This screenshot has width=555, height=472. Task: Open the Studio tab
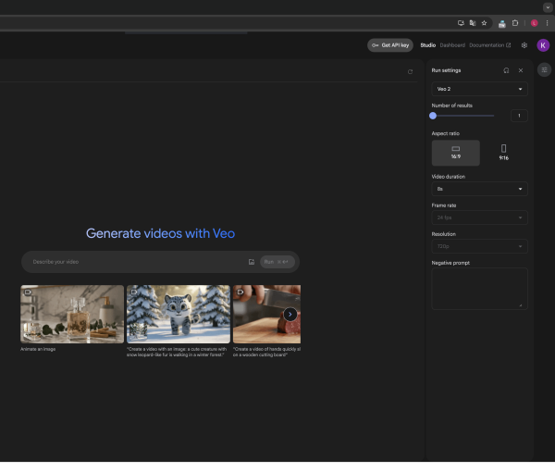tap(427, 45)
